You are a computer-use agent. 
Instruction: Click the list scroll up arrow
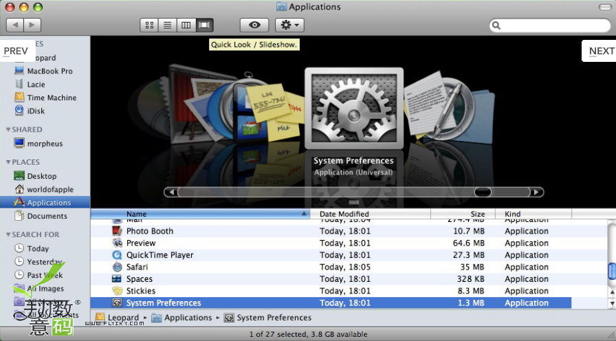612,292
